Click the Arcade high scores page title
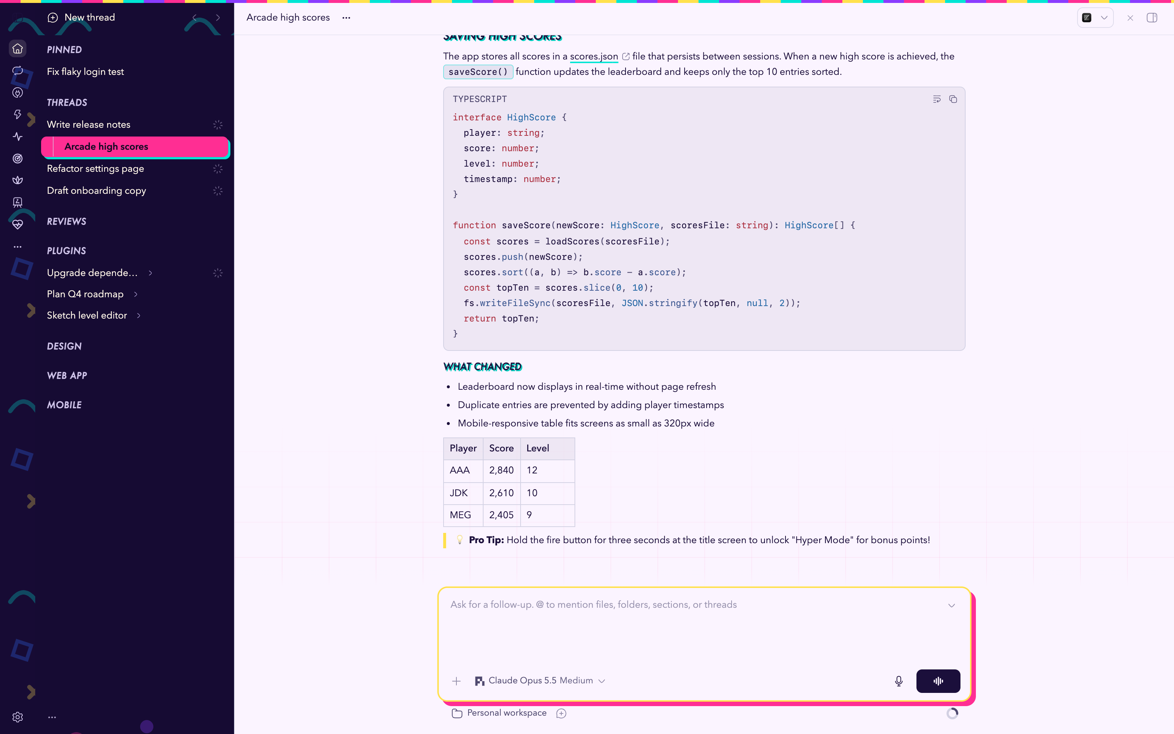The width and height of the screenshot is (1174, 734). click(288, 18)
